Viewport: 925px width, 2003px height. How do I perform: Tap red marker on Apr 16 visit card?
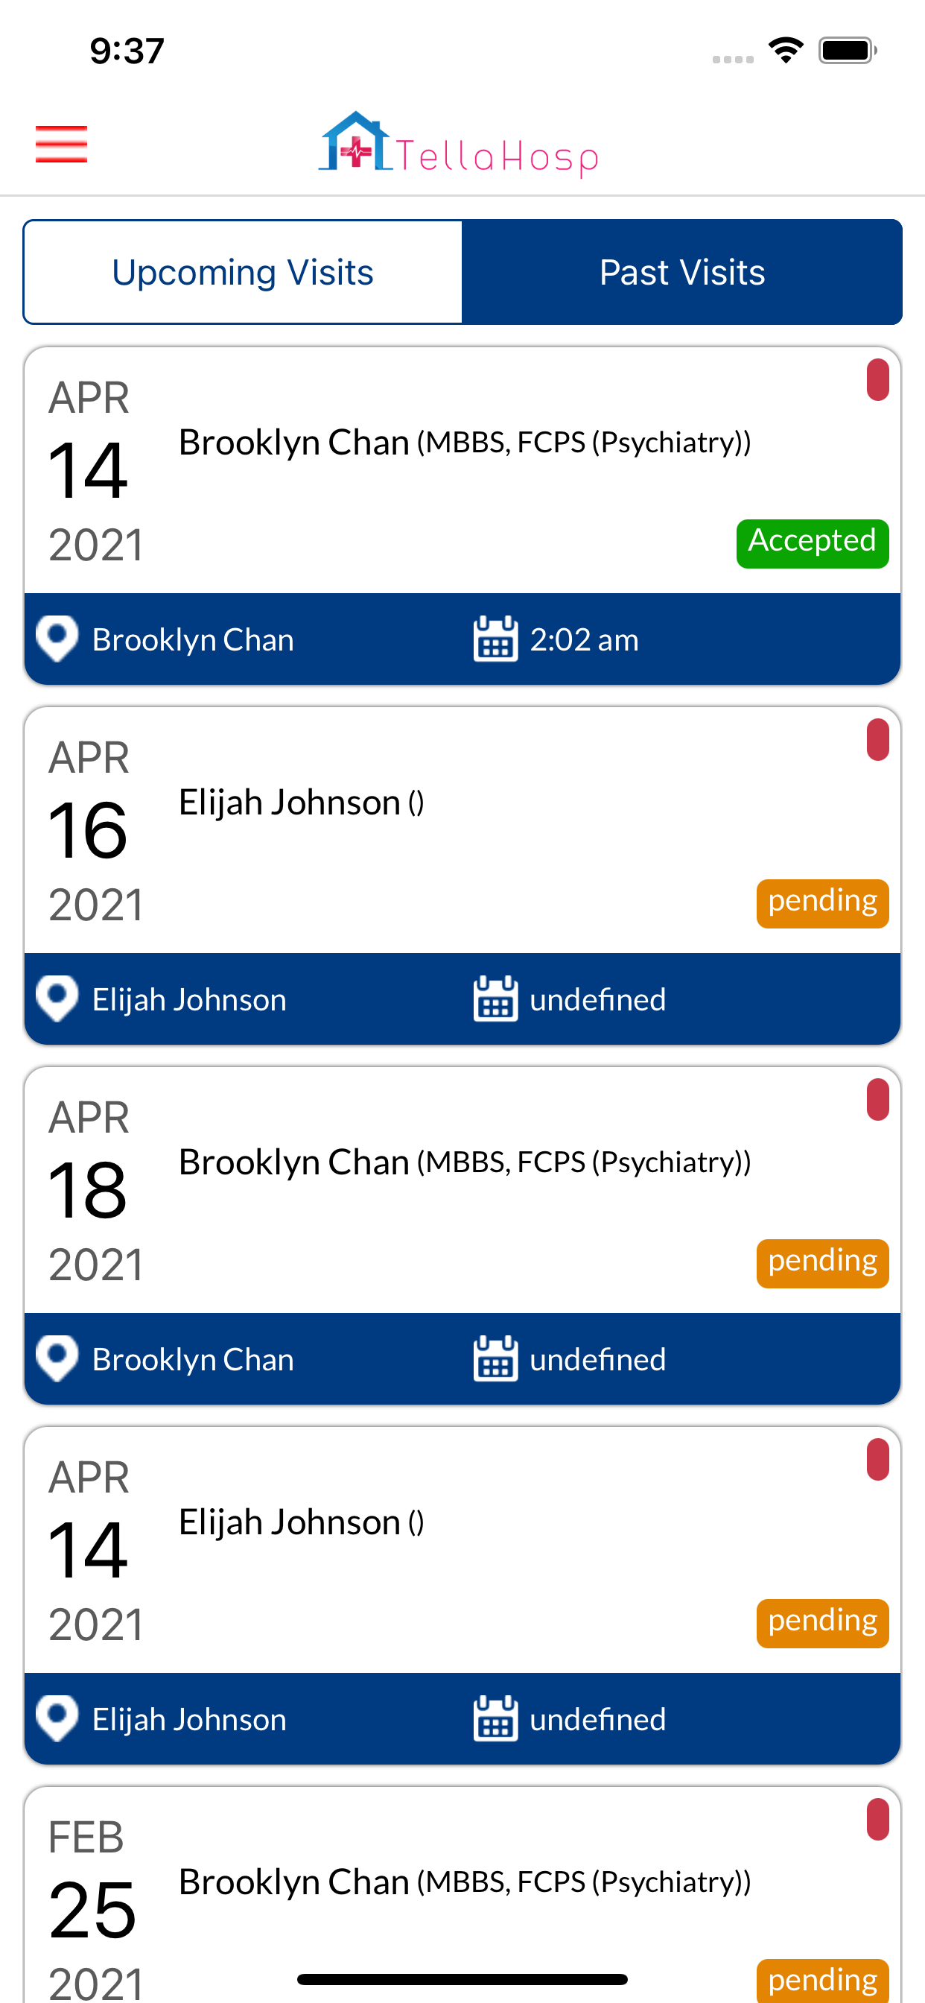[877, 740]
